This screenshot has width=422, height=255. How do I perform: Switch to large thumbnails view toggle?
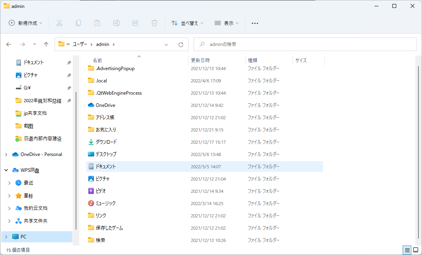[416, 250]
